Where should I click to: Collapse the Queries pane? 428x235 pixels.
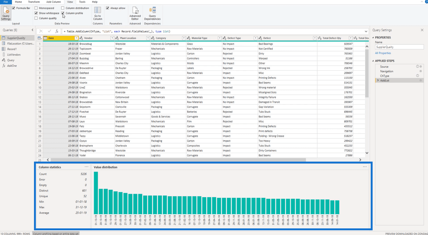pos(32,30)
